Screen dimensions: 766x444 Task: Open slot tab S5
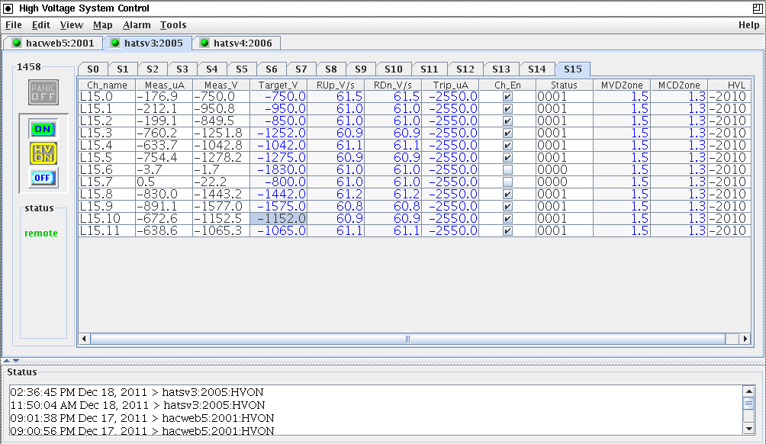(x=242, y=69)
